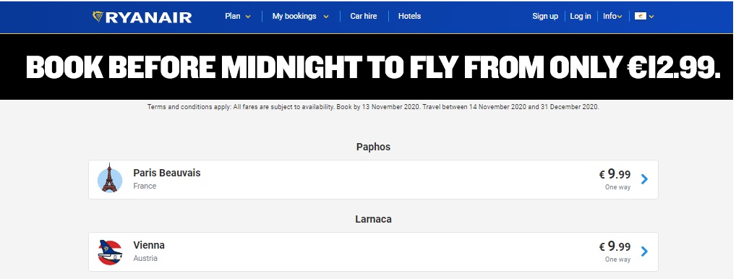This screenshot has height=279, width=736.
Task: Click the Eiffel Tower destination icon
Action: (x=110, y=179)
